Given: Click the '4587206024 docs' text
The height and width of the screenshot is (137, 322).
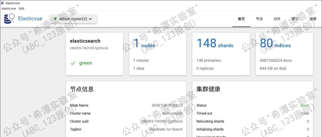Looking at the screenshot, I should coord(275,61).
